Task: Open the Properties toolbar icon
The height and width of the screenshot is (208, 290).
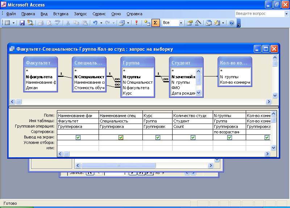Action: click(x=190, y=23)
